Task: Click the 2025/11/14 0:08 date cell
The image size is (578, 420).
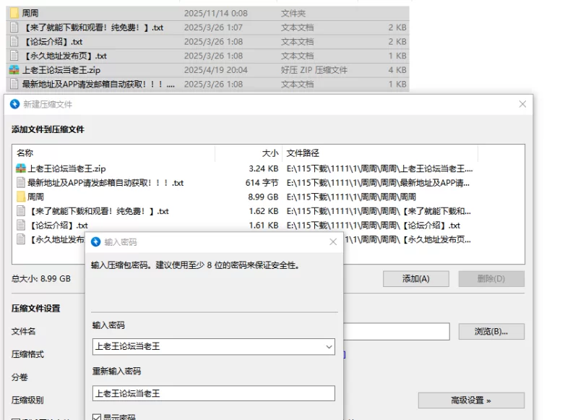Action: click(215, 13)
